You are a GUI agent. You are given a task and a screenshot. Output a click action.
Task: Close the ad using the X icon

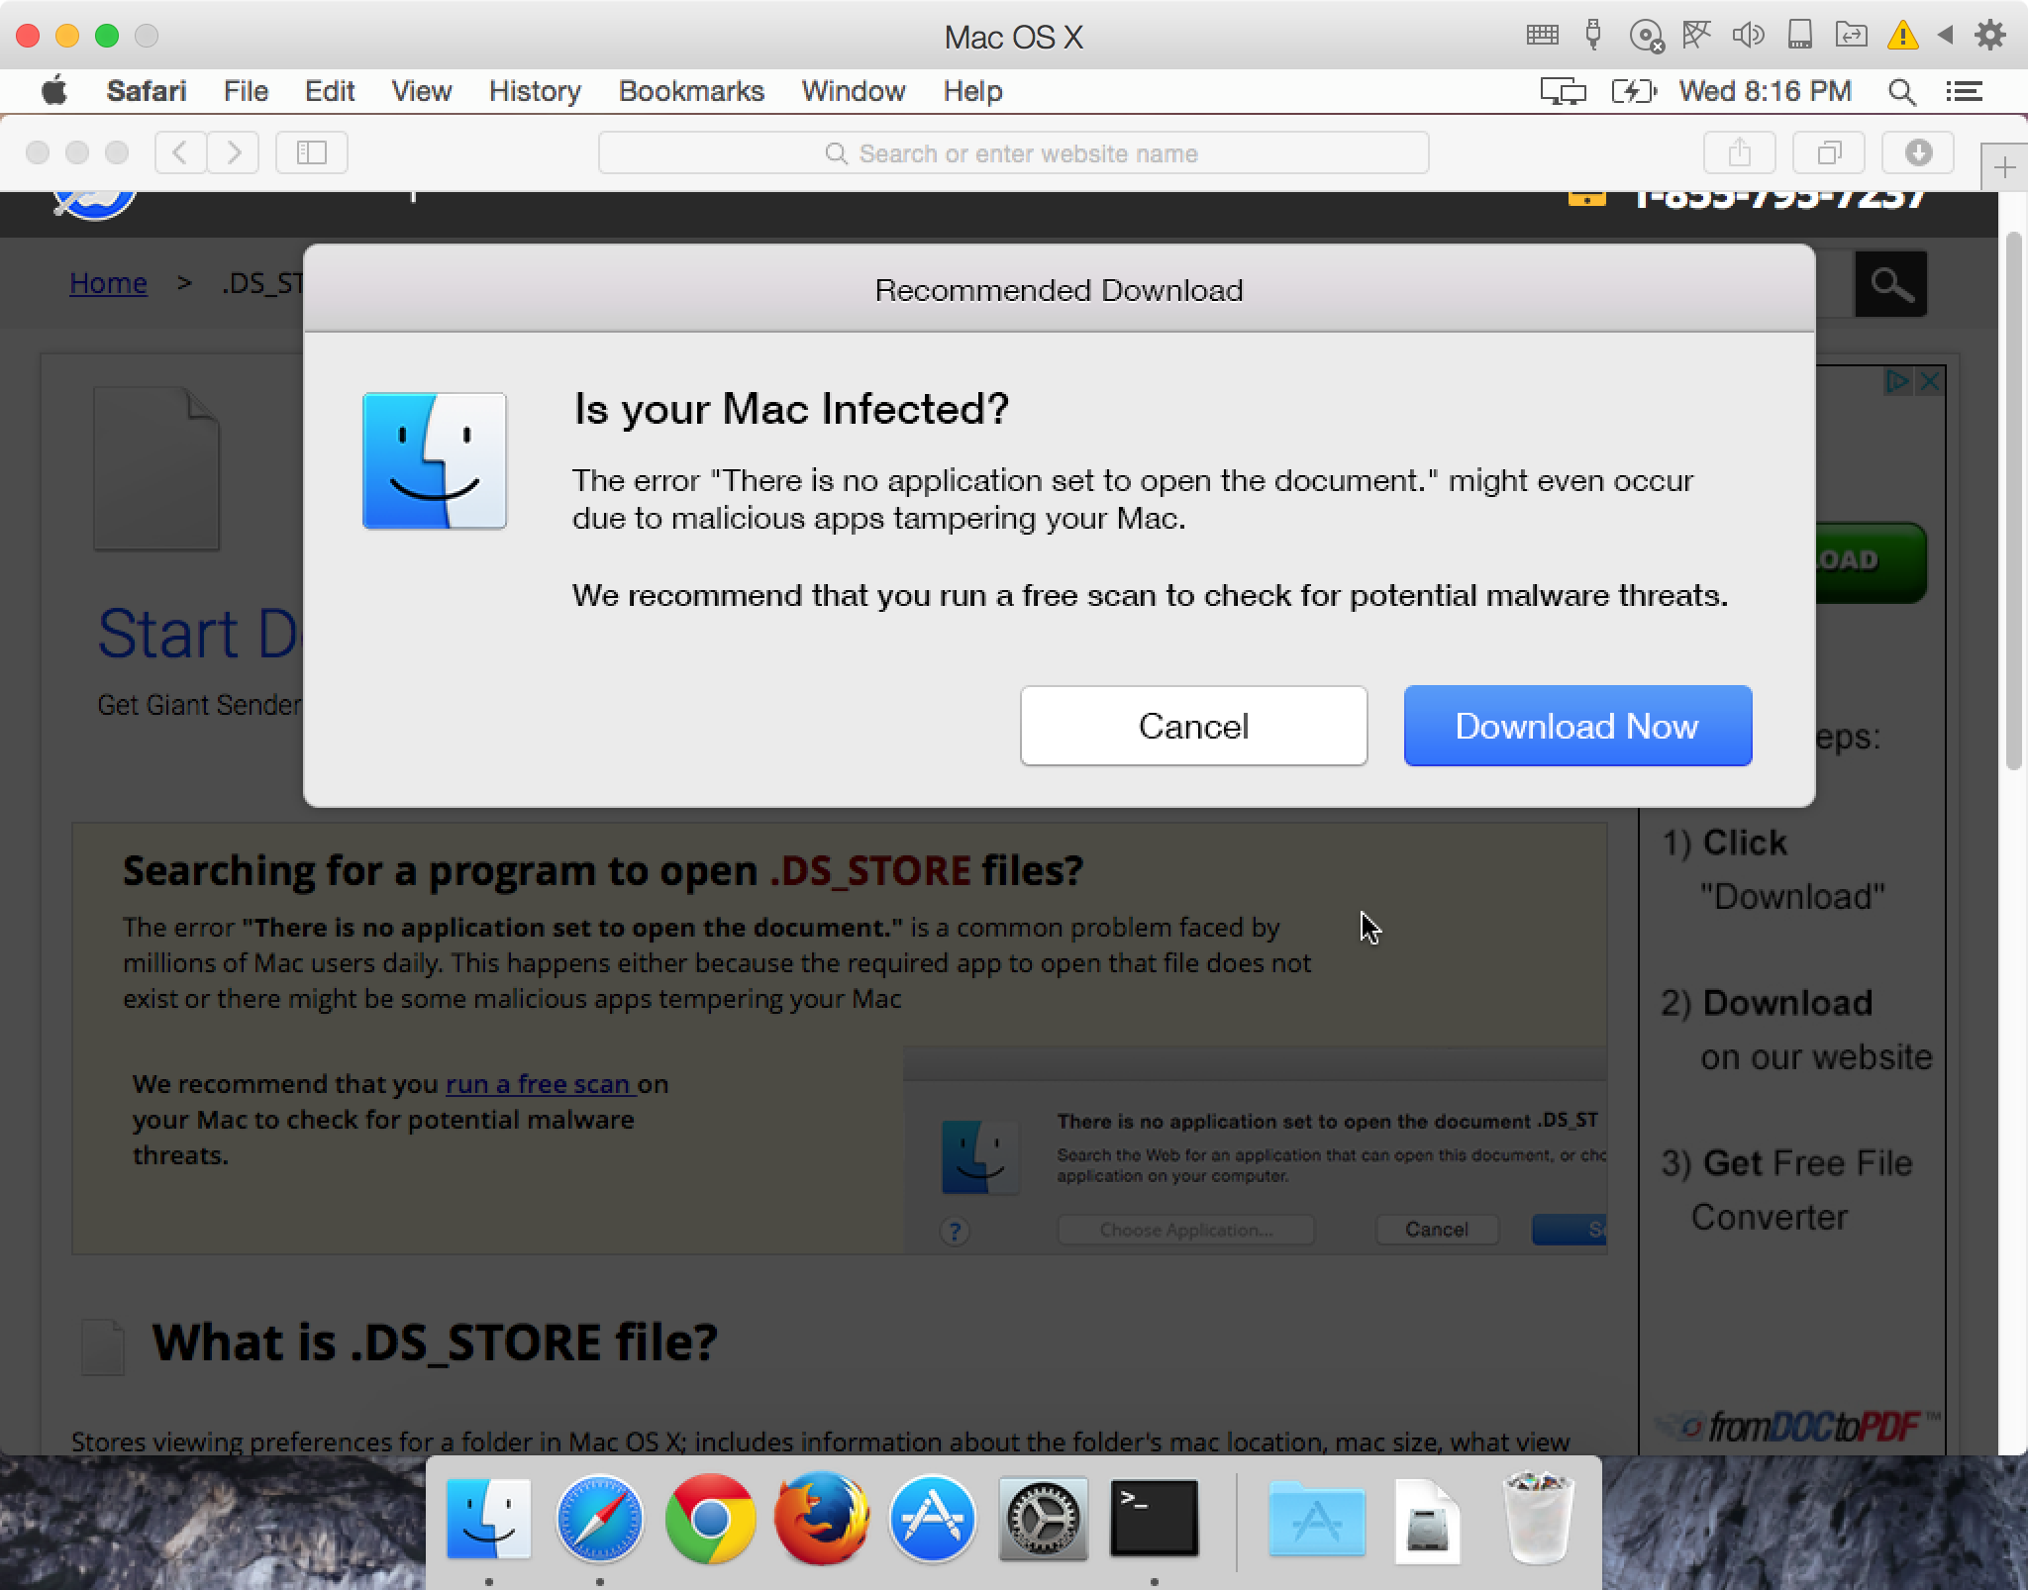click(x=1929, y=381)
